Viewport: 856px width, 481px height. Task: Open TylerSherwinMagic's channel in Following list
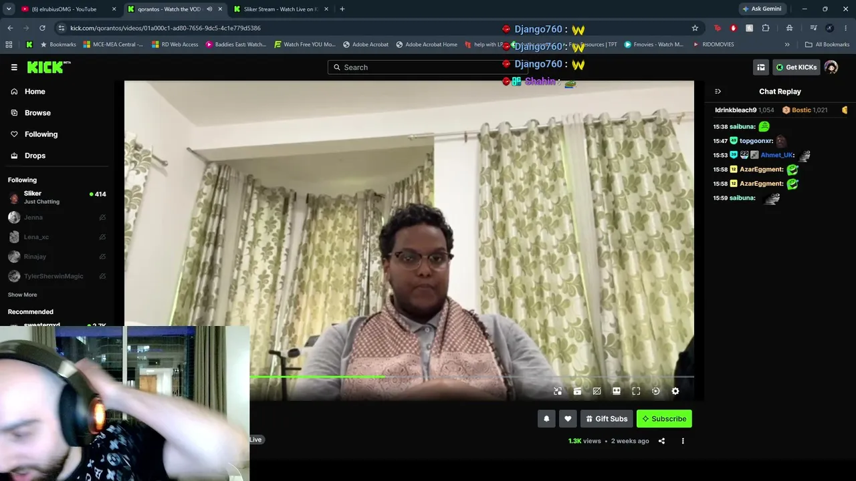[57, 276]
